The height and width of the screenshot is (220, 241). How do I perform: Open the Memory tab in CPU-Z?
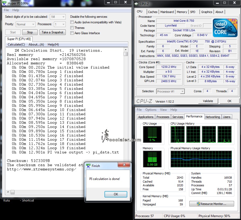182,12
